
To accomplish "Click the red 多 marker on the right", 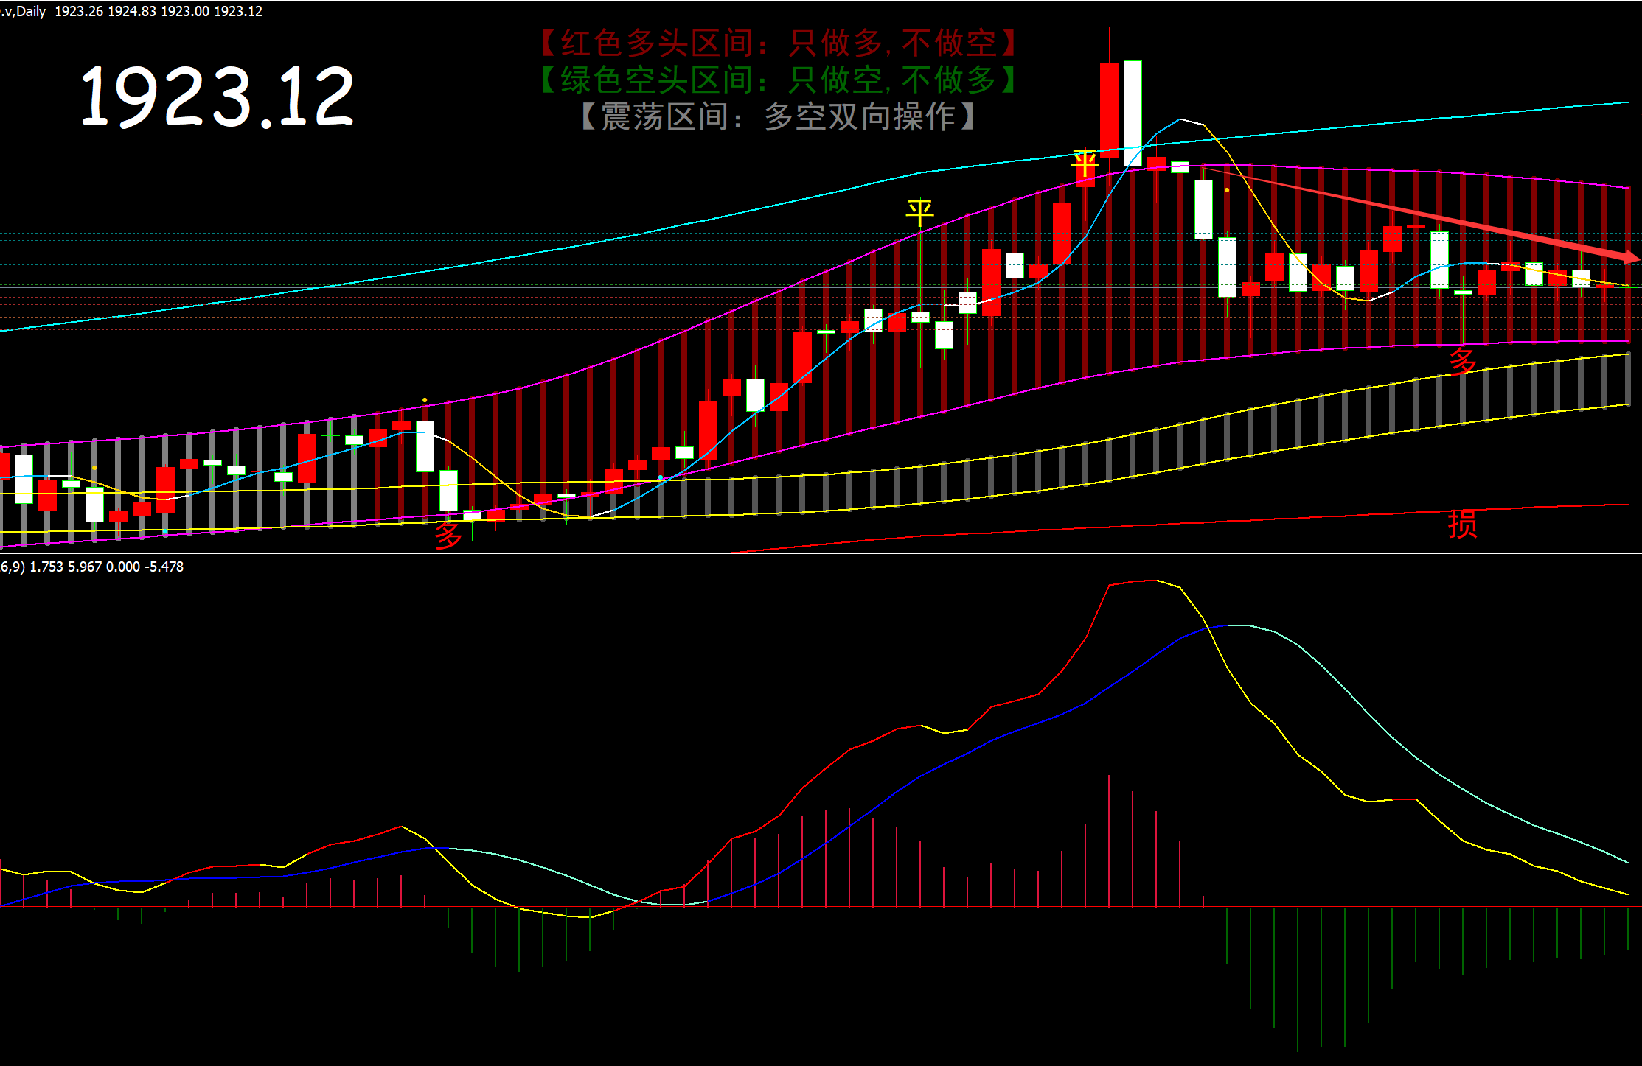I will (1463, 362).
